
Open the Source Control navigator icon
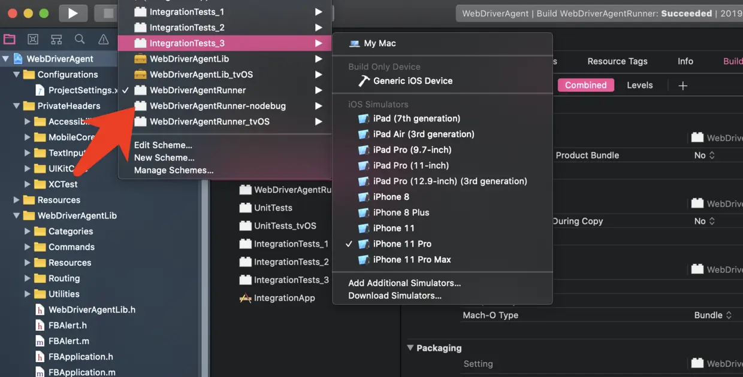pyautogui.click(x=33, y=39)
